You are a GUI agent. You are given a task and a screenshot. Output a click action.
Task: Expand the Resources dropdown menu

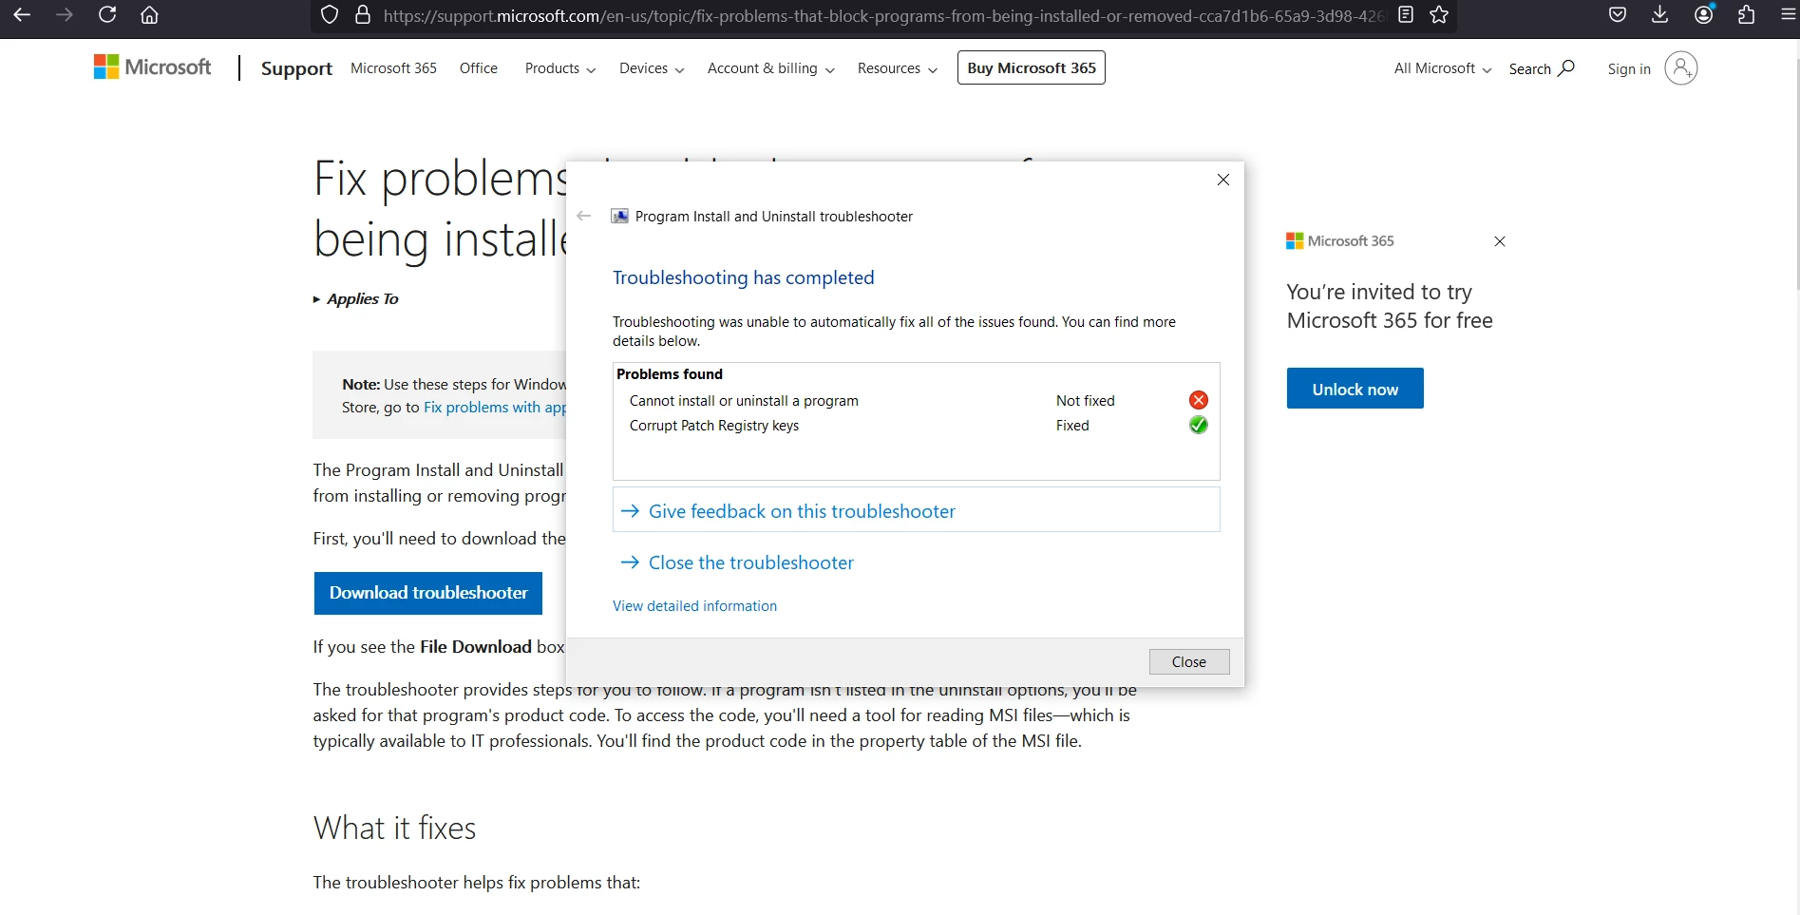(898, 68)
